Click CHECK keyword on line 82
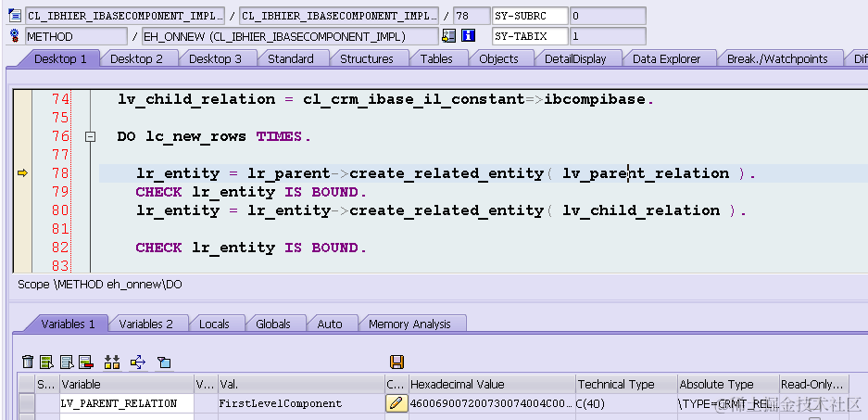 159,248
